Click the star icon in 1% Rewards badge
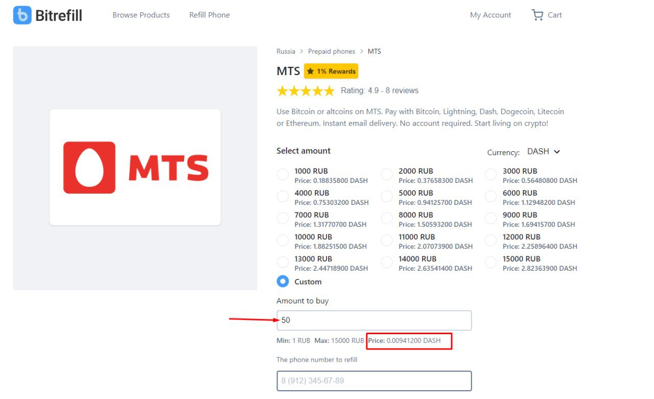Viewport: 654px width, 399px height. click(311, 71)
